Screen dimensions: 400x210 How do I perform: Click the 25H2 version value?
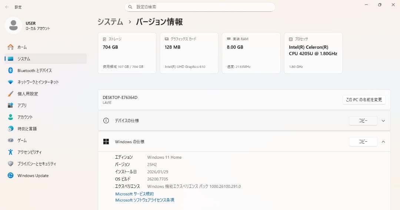pos(152,165)
